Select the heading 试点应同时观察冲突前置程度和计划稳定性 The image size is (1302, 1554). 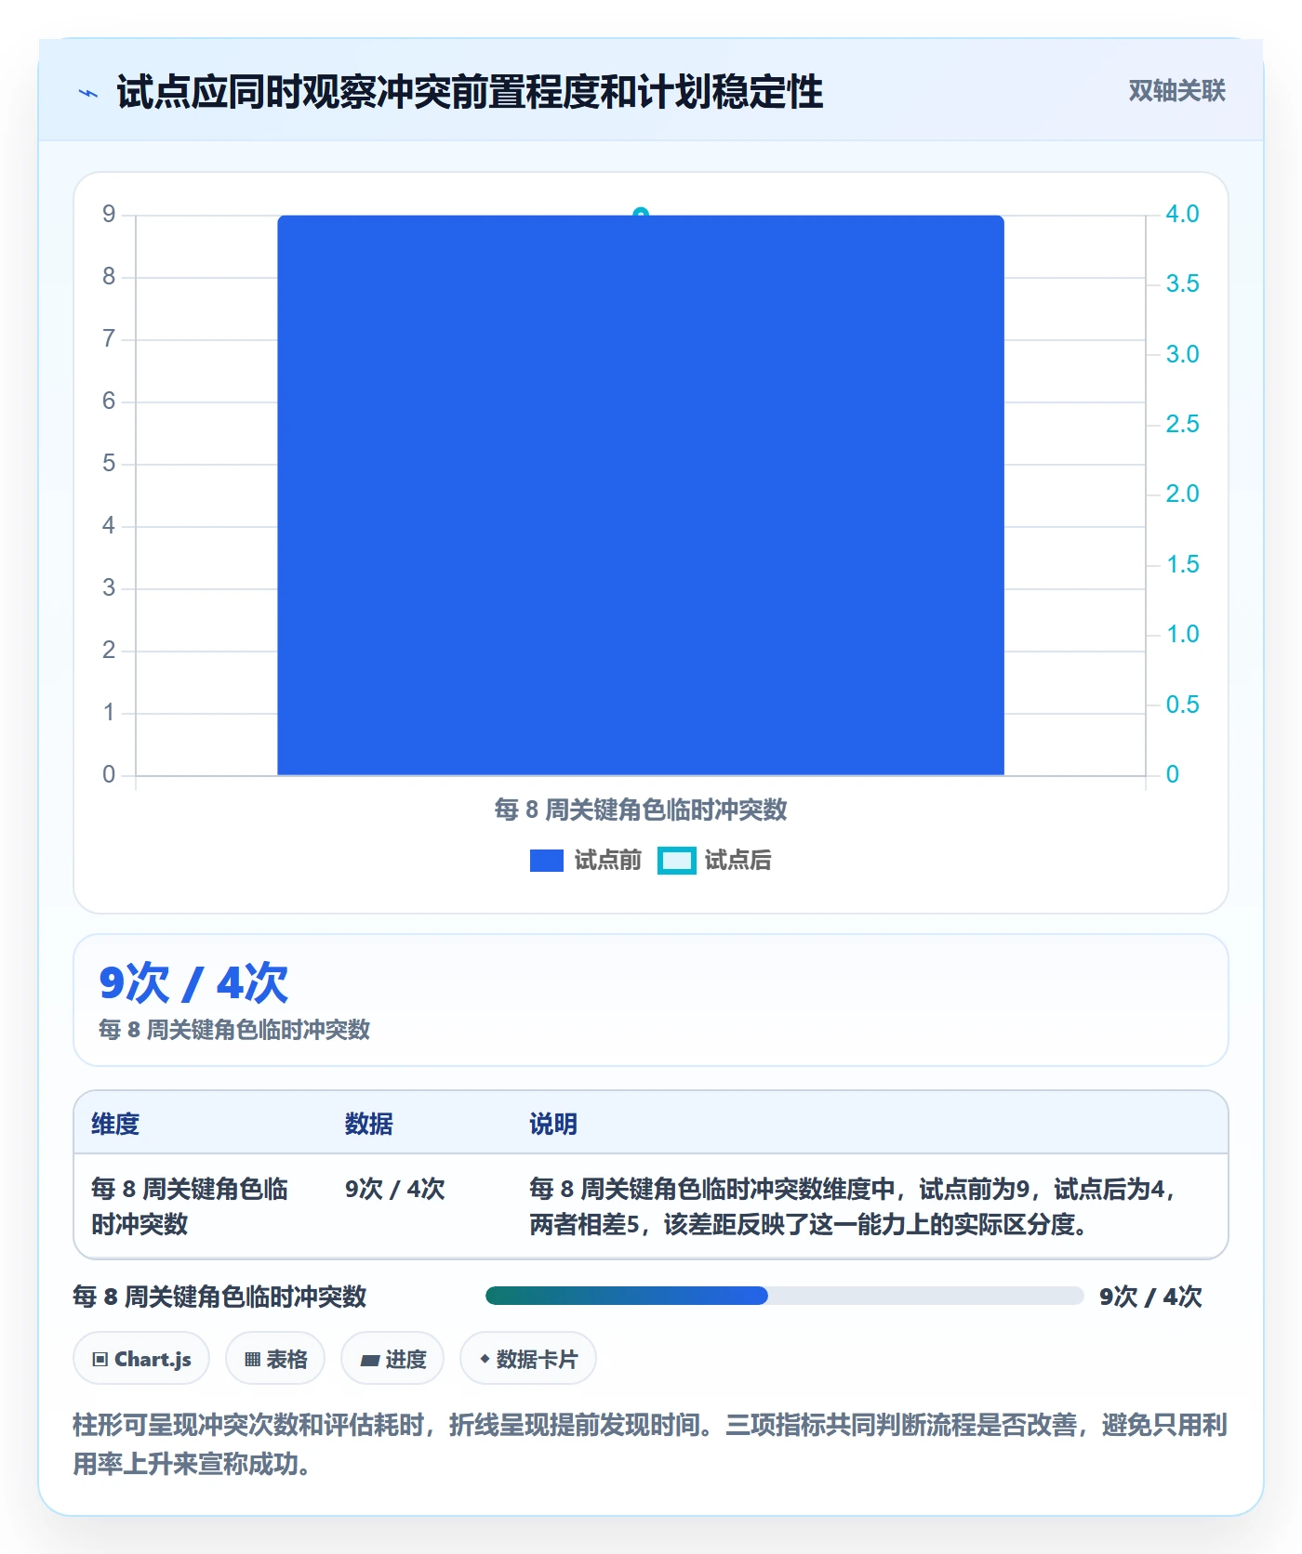(x=470, y=92)
